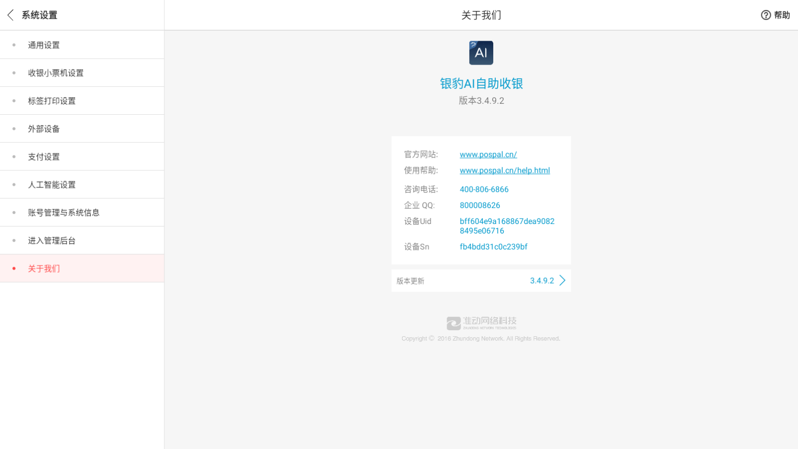The height and width of the screenshot is (449, 798).
Task: Click the 银豹AI自助收银 title text
Action: coord(481,84)
